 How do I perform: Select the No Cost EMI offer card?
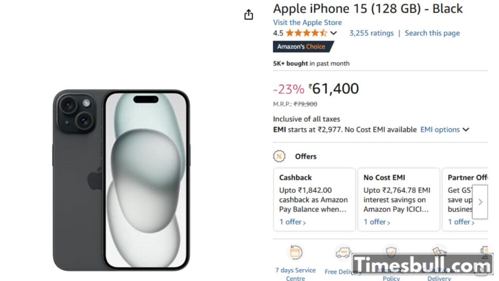click(398, 195)
